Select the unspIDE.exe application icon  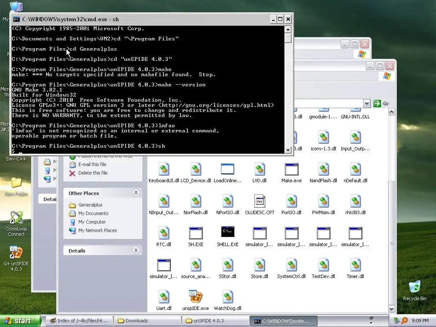196,297
